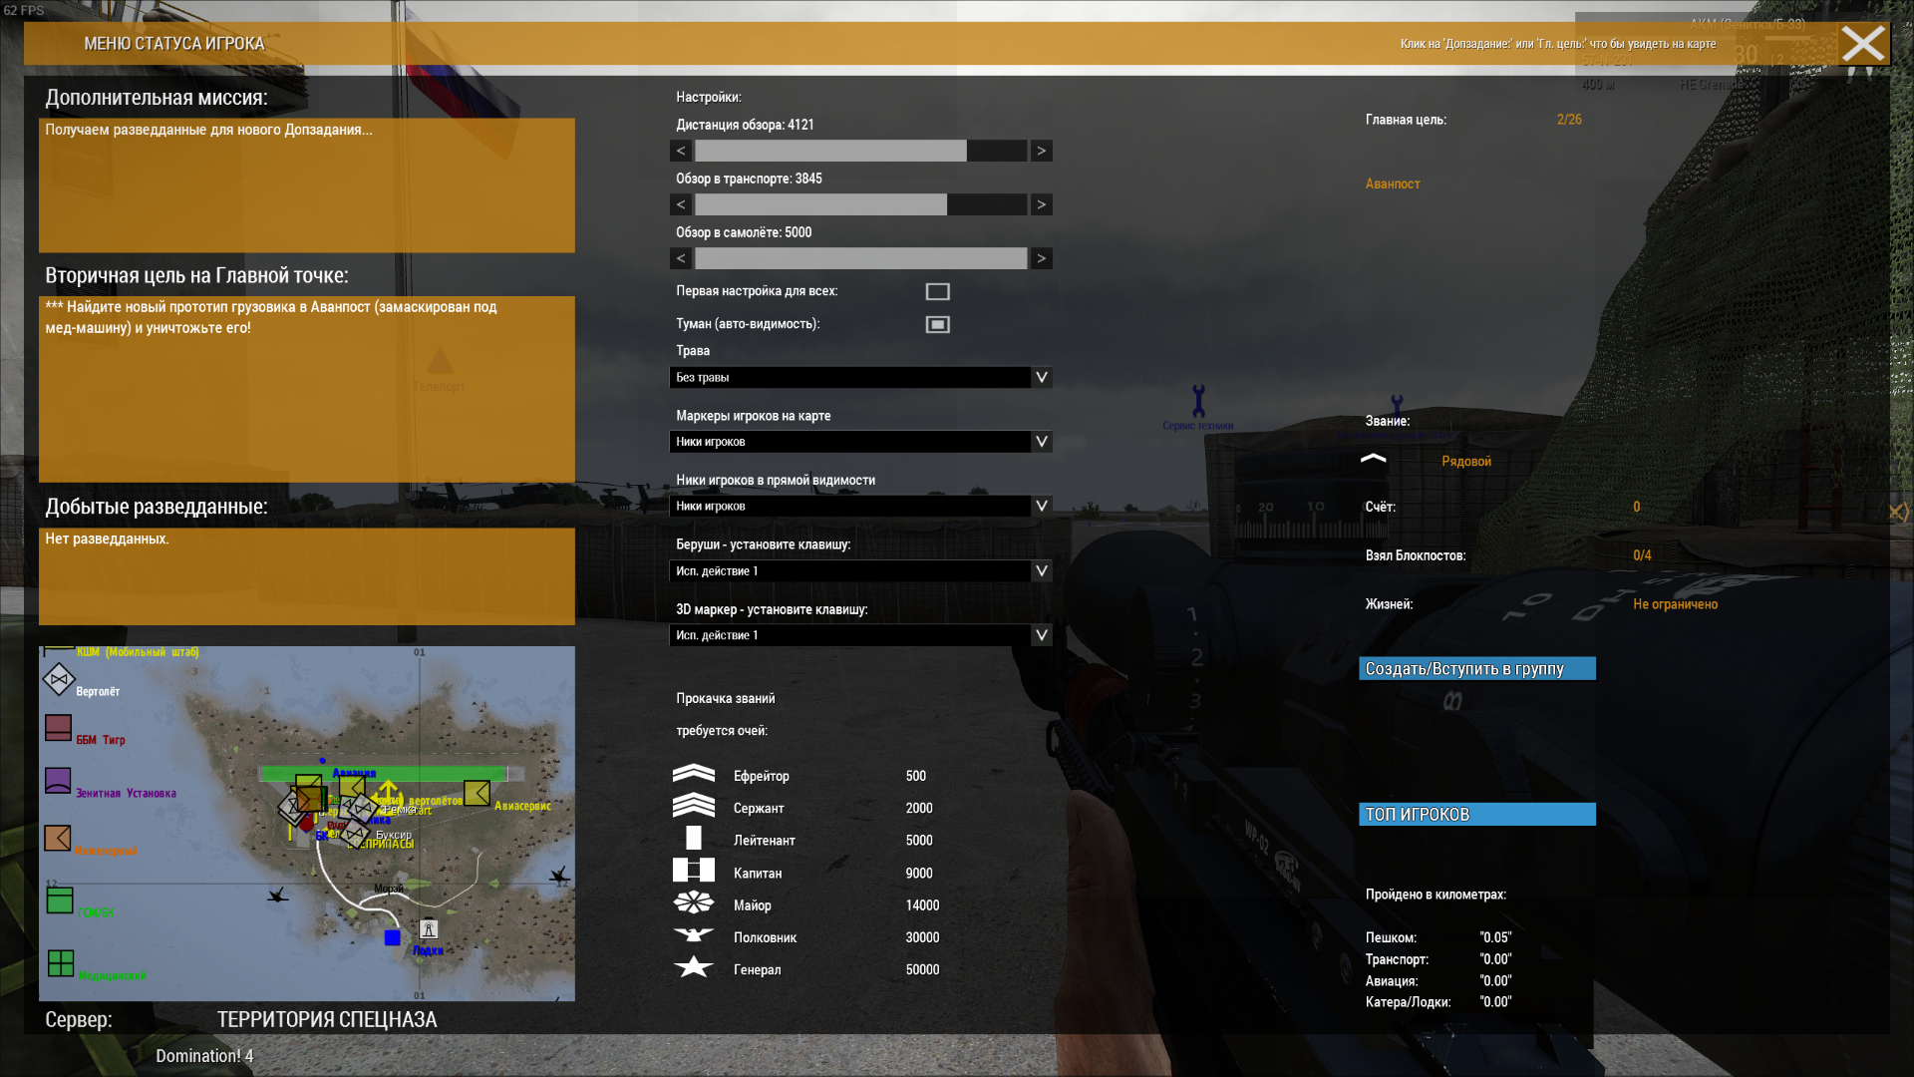
Task: Click the lighthouse tower icon on map
Action: (429, 928)
